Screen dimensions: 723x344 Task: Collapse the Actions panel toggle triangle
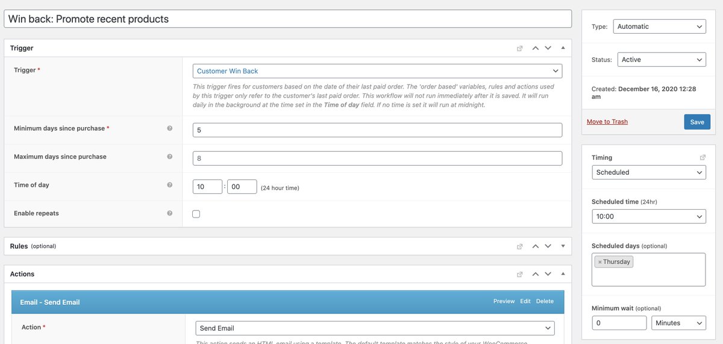click(563, 274)
